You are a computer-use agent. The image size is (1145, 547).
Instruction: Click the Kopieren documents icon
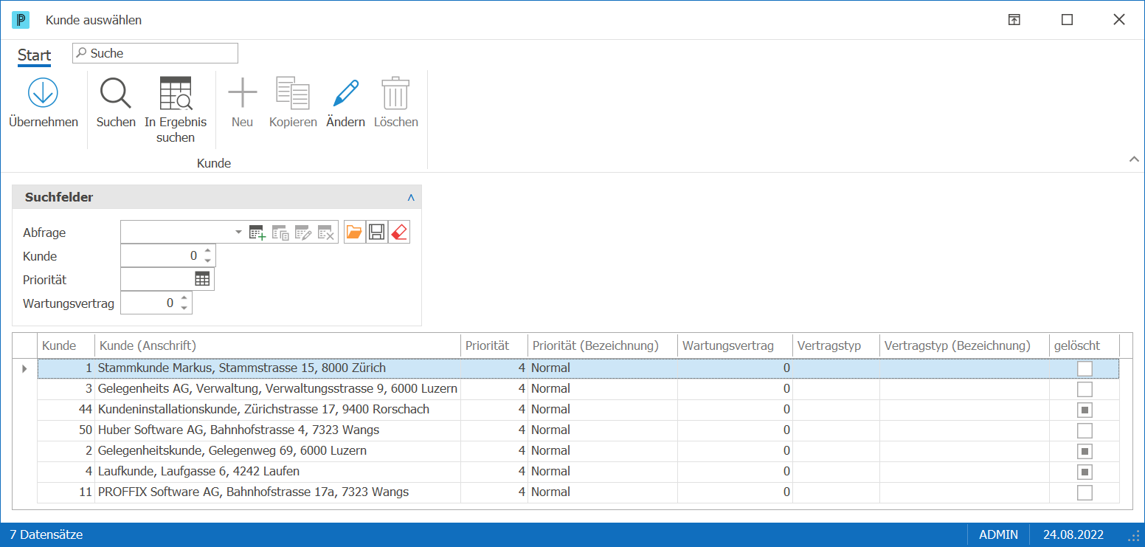tap(293, 93)
